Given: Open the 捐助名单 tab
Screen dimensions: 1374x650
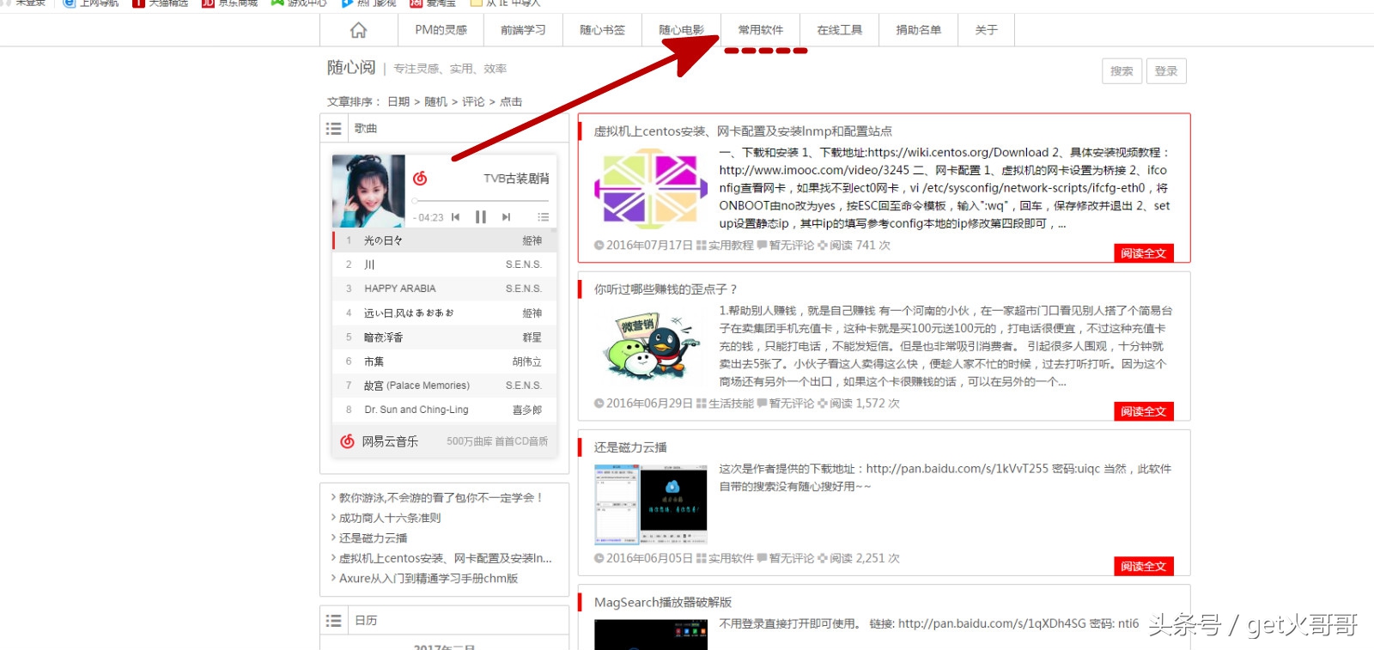Looking at the screenshot, I should tap(918, 30).
